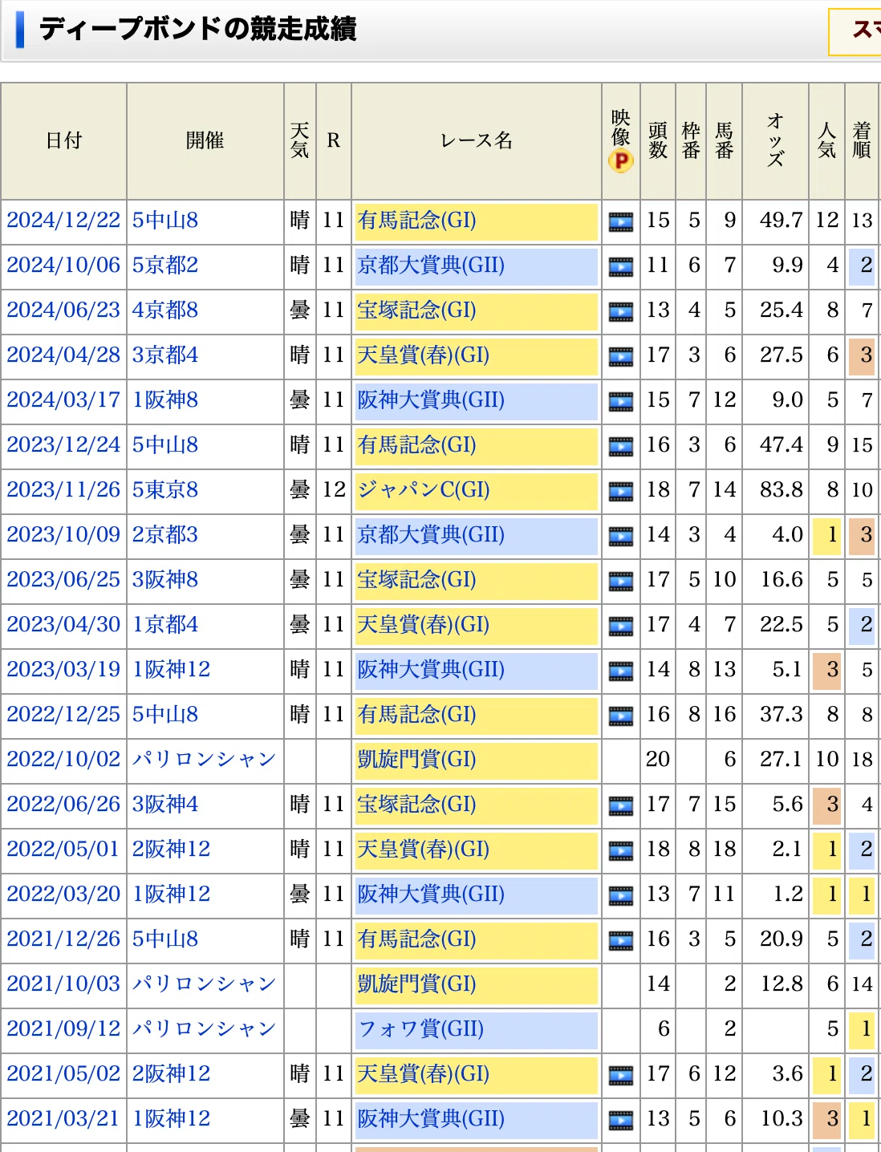
Task: Open venue link 3京都4
Action: click(x=165, y=355)
